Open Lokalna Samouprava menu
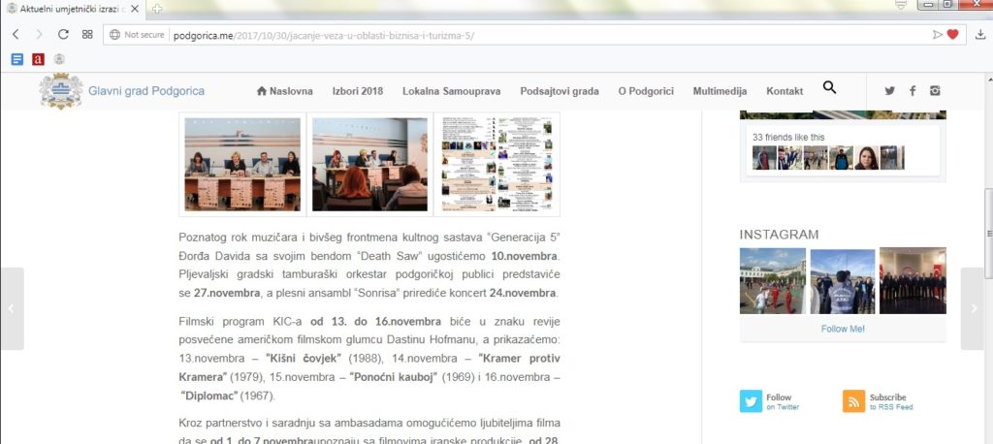Screen dimensions: 993x444 click(x=452, y=91)
